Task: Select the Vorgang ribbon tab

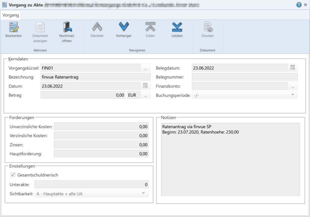Action: pyautogui.click(x=11, y=15)
